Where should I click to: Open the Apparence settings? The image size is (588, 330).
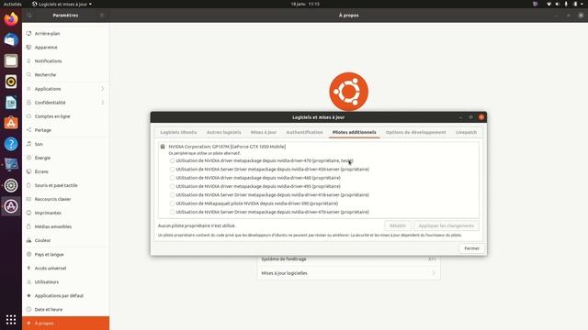click(x=65, y=47)
